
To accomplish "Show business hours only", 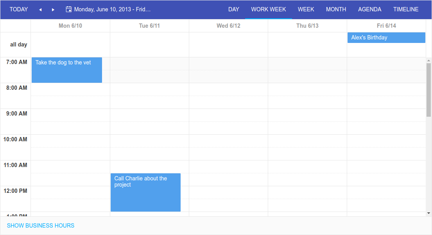I will (x=41, y=226).
